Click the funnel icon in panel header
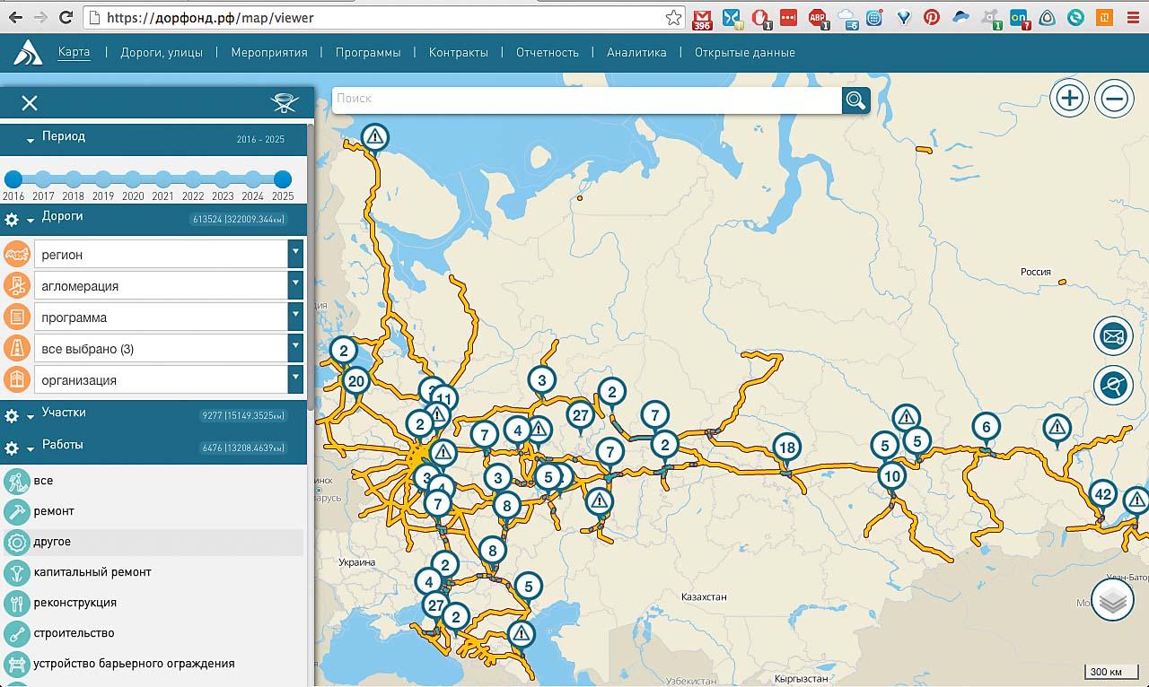 click(x=284, y=103)
